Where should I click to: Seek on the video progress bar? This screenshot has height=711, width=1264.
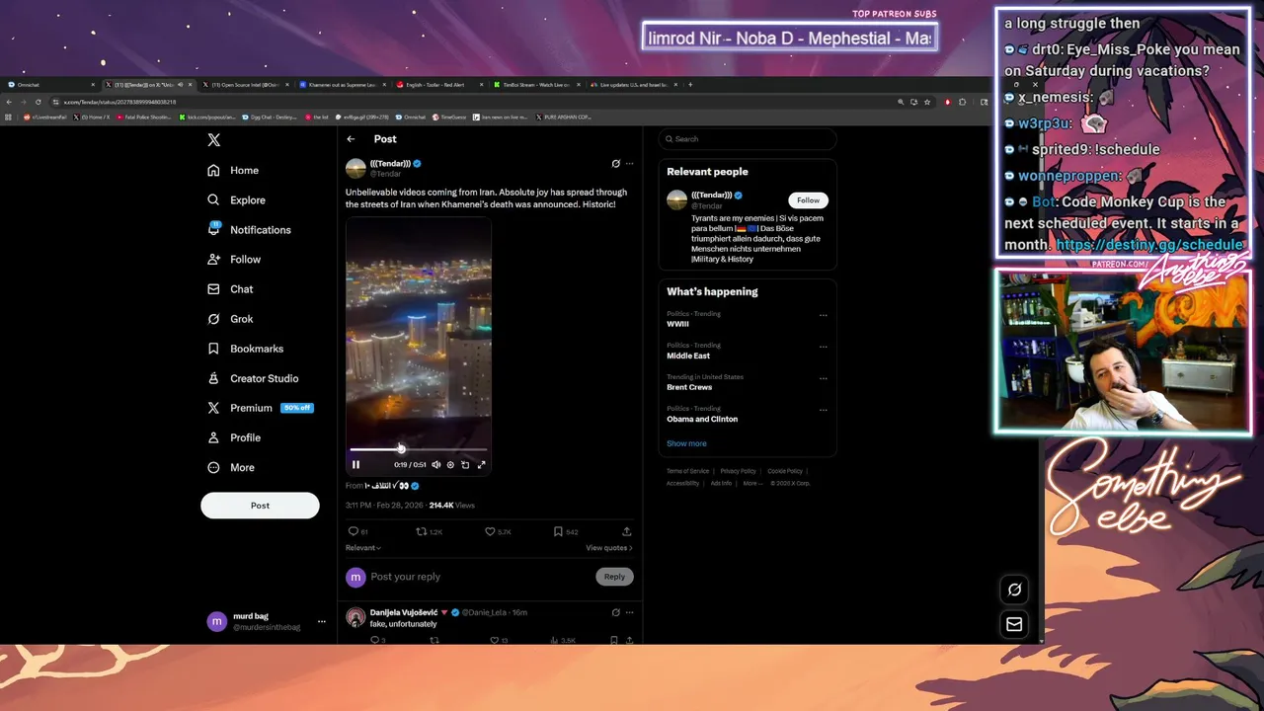419,449
